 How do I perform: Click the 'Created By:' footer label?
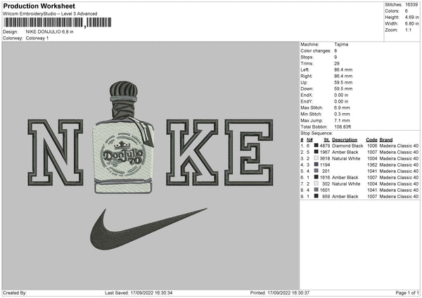pos(15,293)
